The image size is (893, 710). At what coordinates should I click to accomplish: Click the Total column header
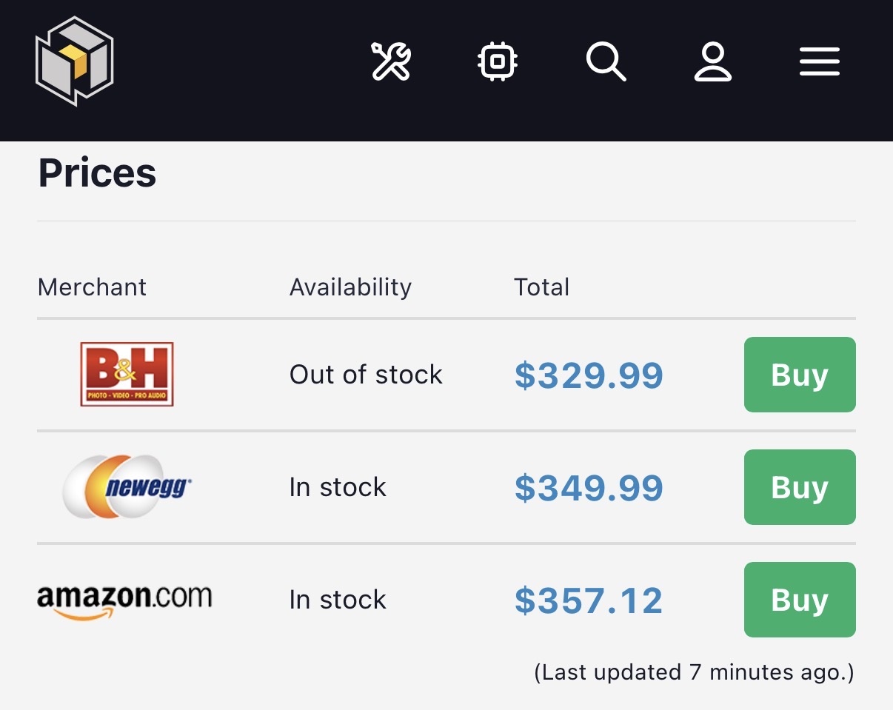pos(541,287)
